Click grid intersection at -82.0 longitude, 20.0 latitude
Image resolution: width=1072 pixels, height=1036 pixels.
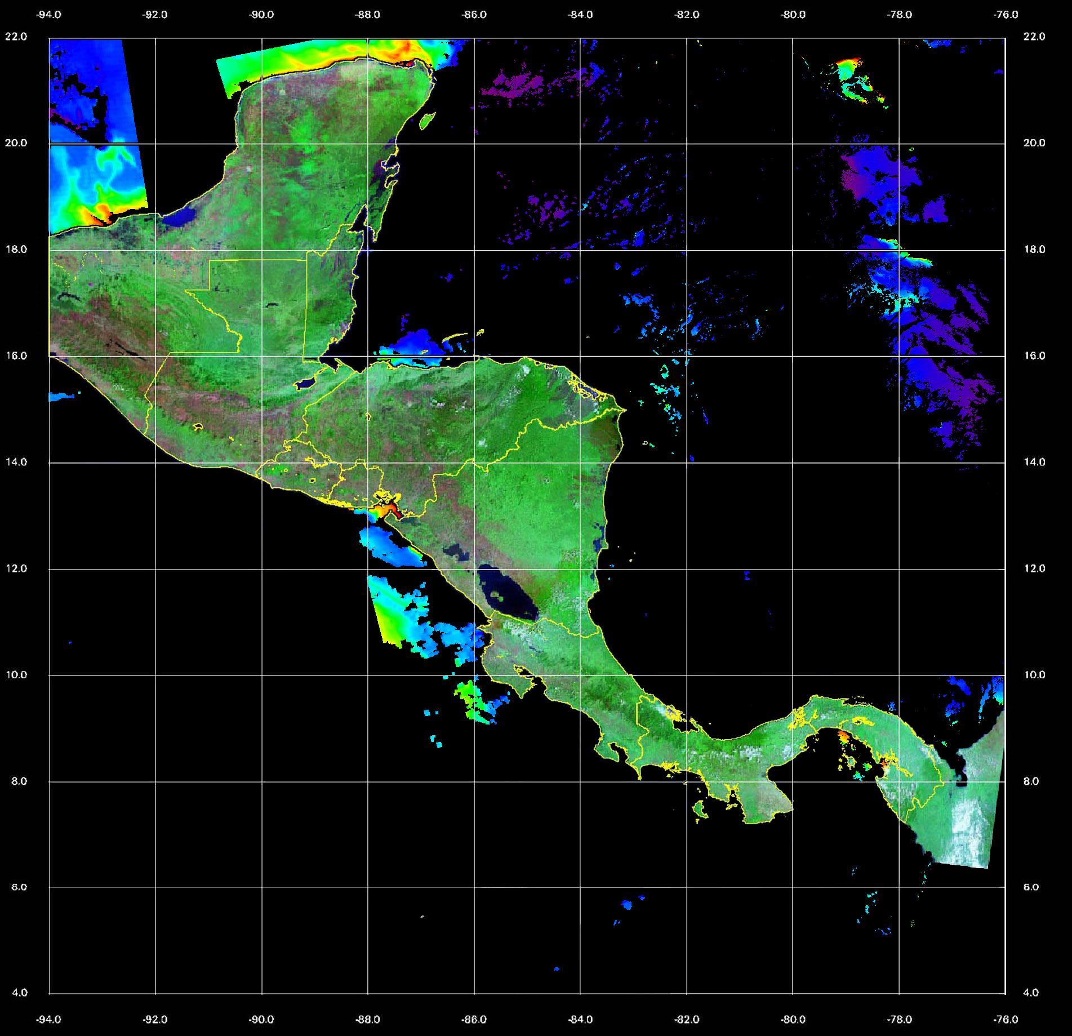[687, 144]
